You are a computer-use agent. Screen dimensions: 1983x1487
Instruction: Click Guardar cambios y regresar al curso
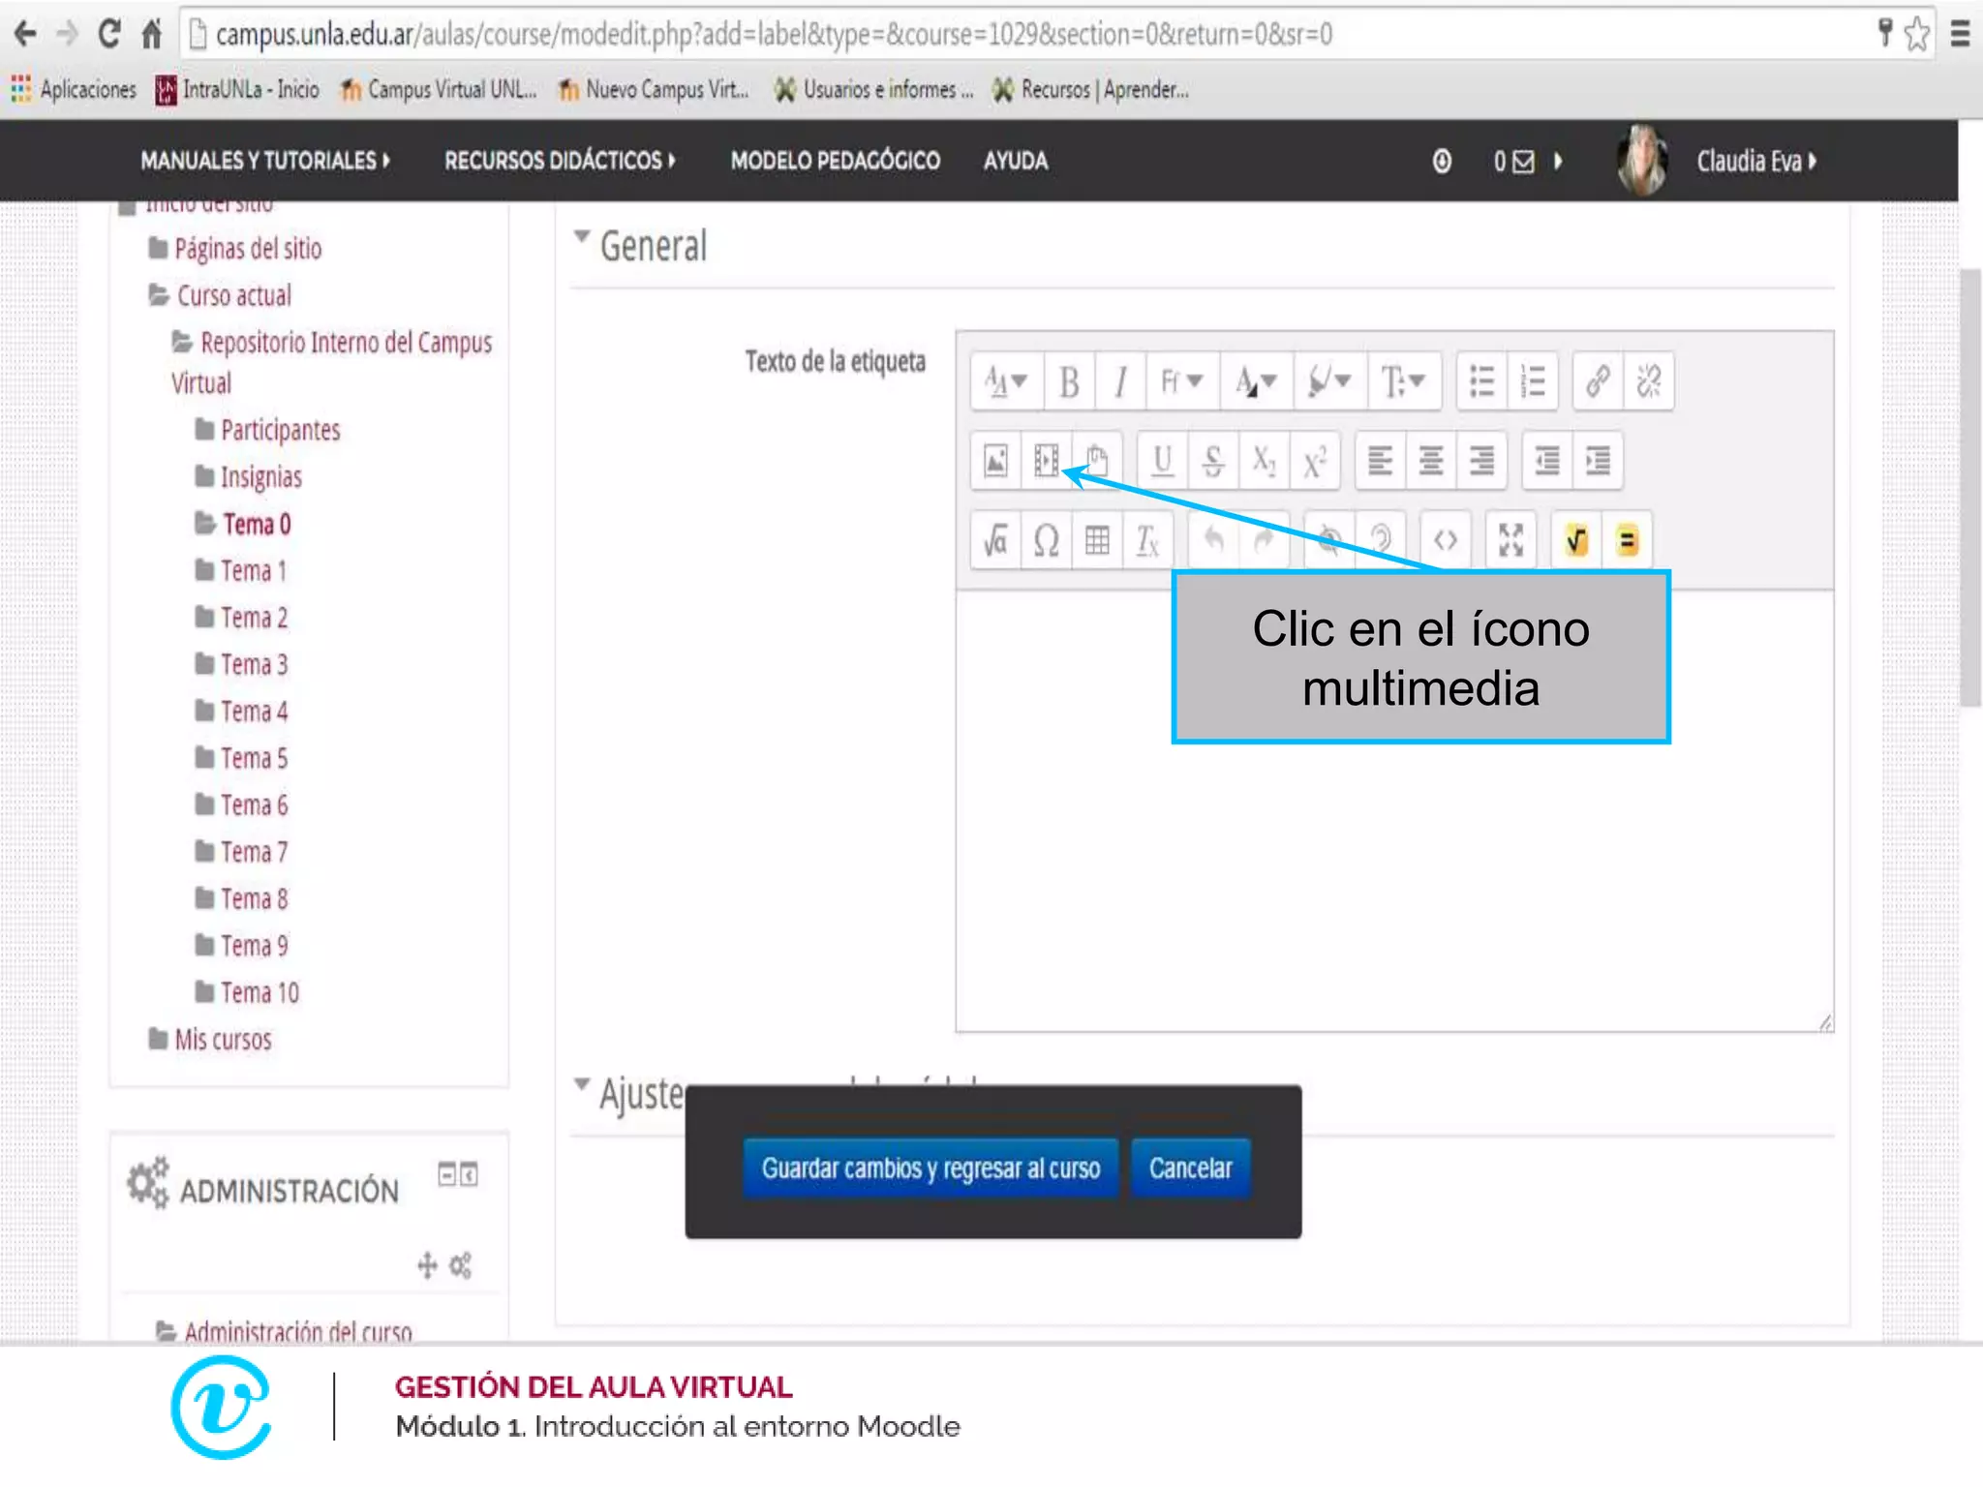[930, 1168]
